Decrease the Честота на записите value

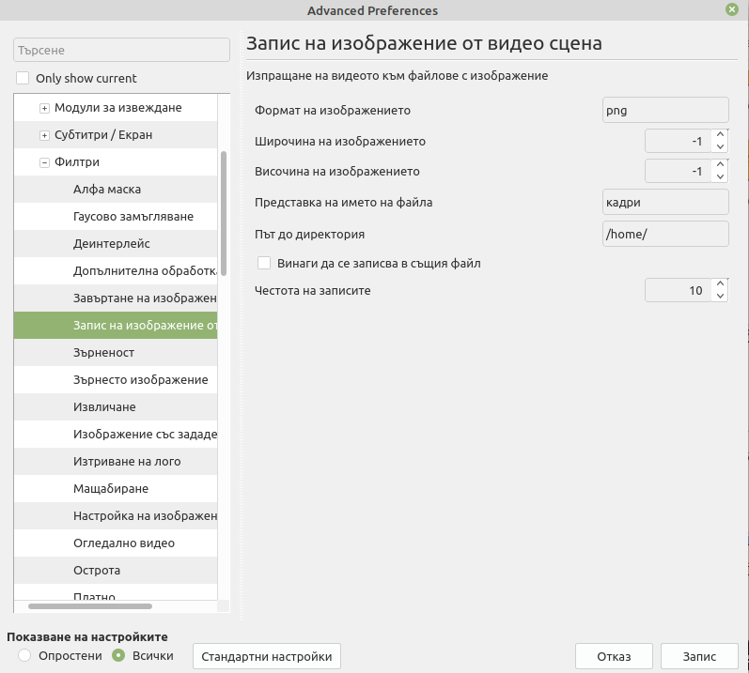pyautogui.click(x=720, y=297)
